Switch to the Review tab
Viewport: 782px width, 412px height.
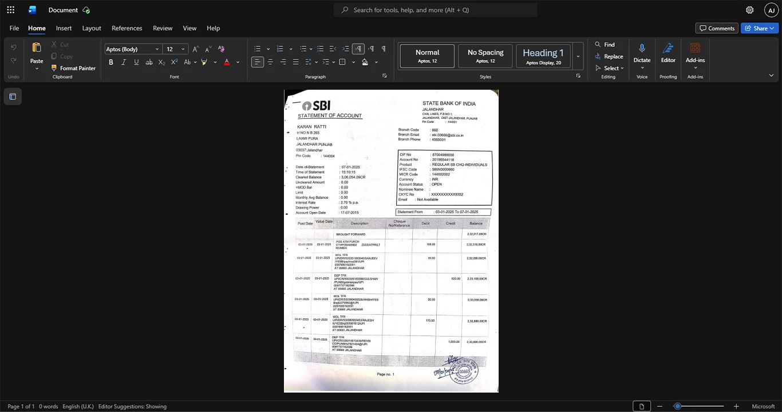pos(163,28)
